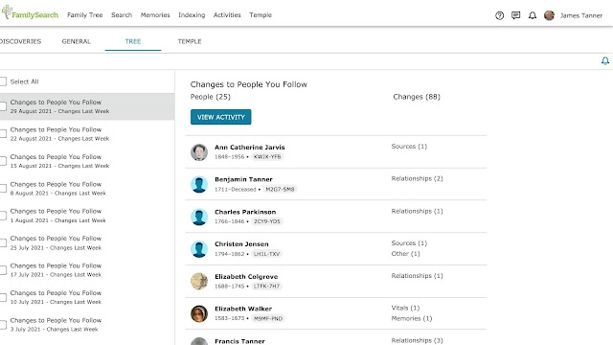
Task: Click Memories (1) for Elizabeth Walker
Action: click(x=412, y=318)
